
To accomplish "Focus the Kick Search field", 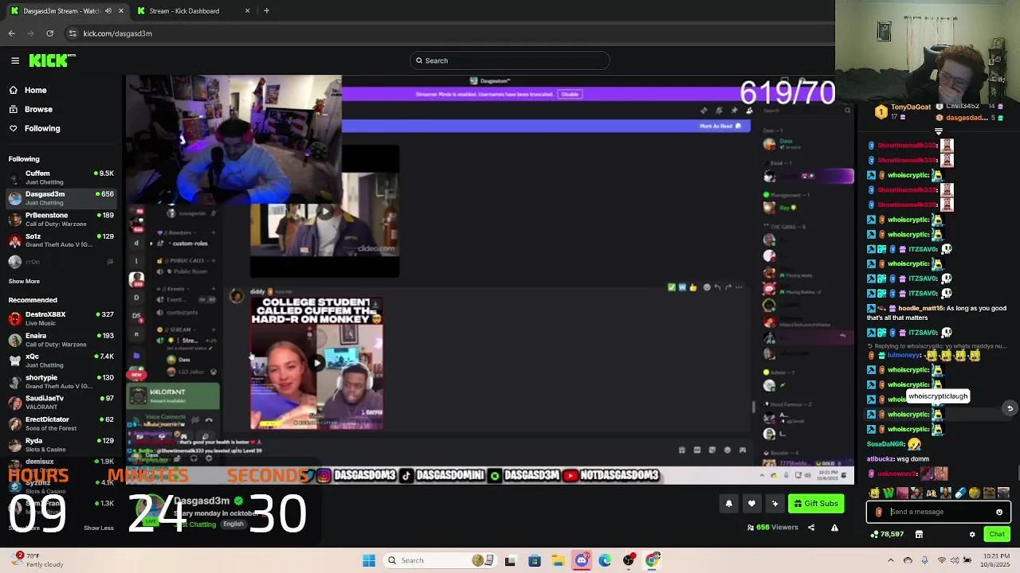I will tap(510, 60).
